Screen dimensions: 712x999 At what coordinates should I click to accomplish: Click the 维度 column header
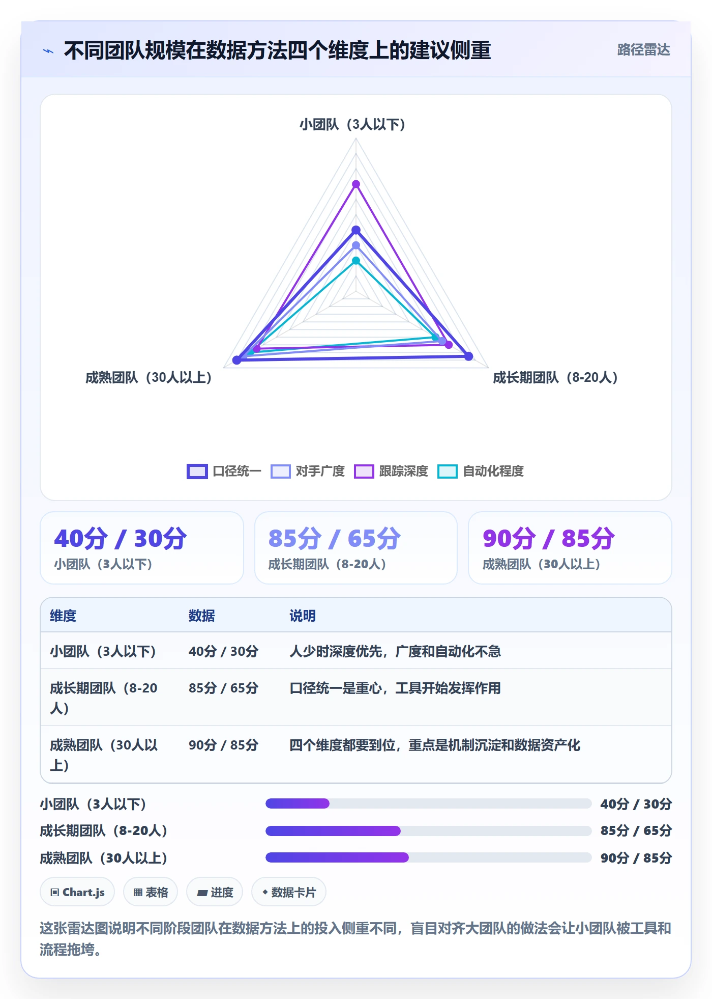click(x=63, y=616)
